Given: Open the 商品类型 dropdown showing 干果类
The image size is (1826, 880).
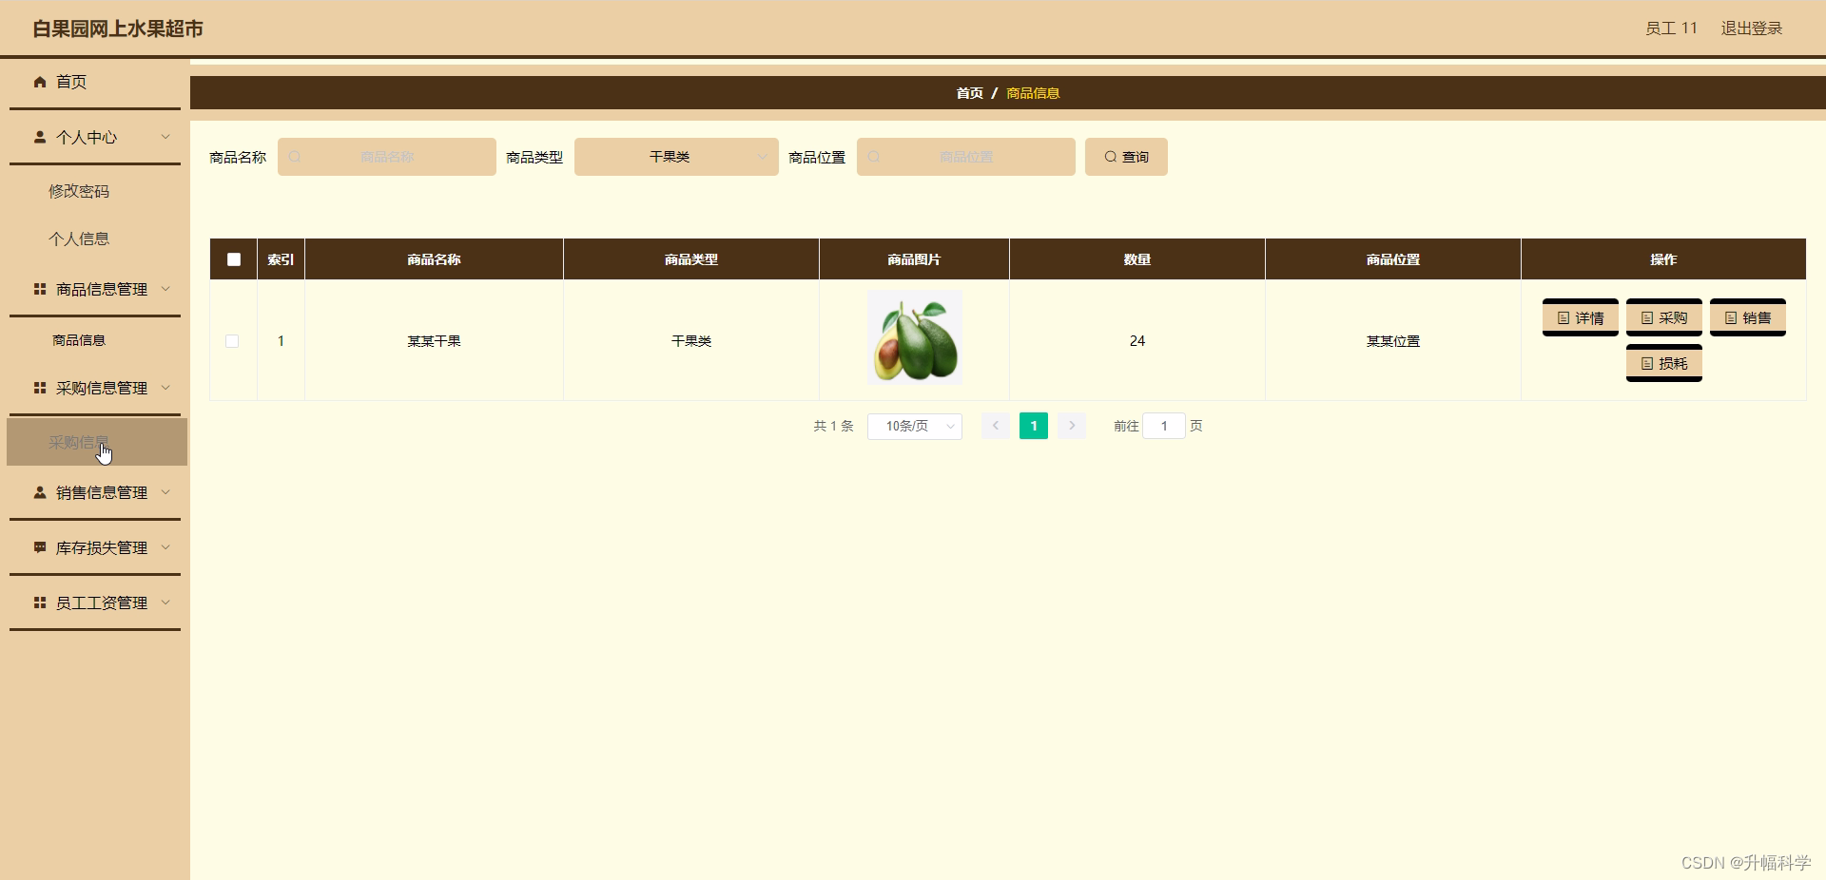Looking at the screenshot, I should pos(675,157).
